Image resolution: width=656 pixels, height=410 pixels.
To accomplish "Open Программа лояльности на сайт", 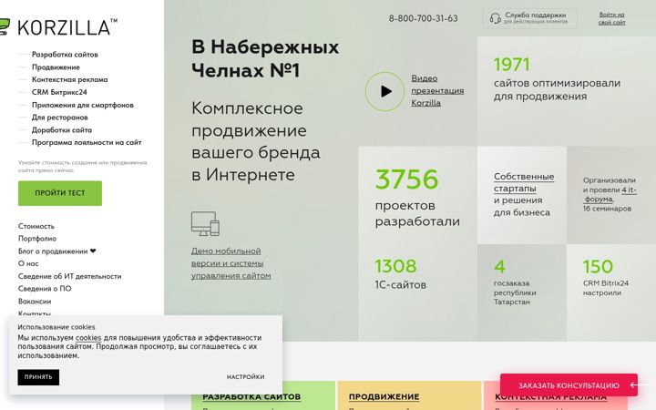I will pyautogui.click(x=87, y=143).
